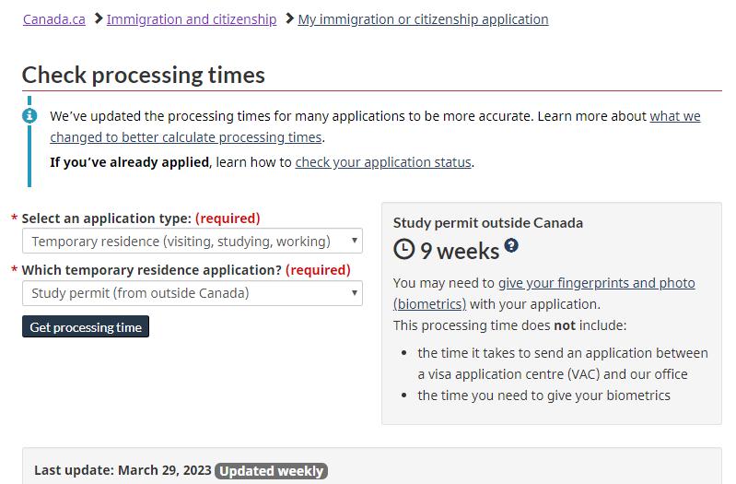The height and width of the screenshot is (484, 736).
Task: Open the question mark help icon
Action: (511, 245)
